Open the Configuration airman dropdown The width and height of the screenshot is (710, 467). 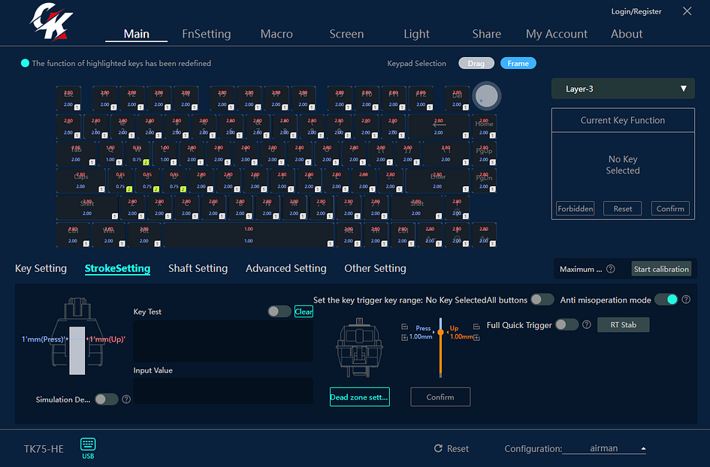coord(604,448)
